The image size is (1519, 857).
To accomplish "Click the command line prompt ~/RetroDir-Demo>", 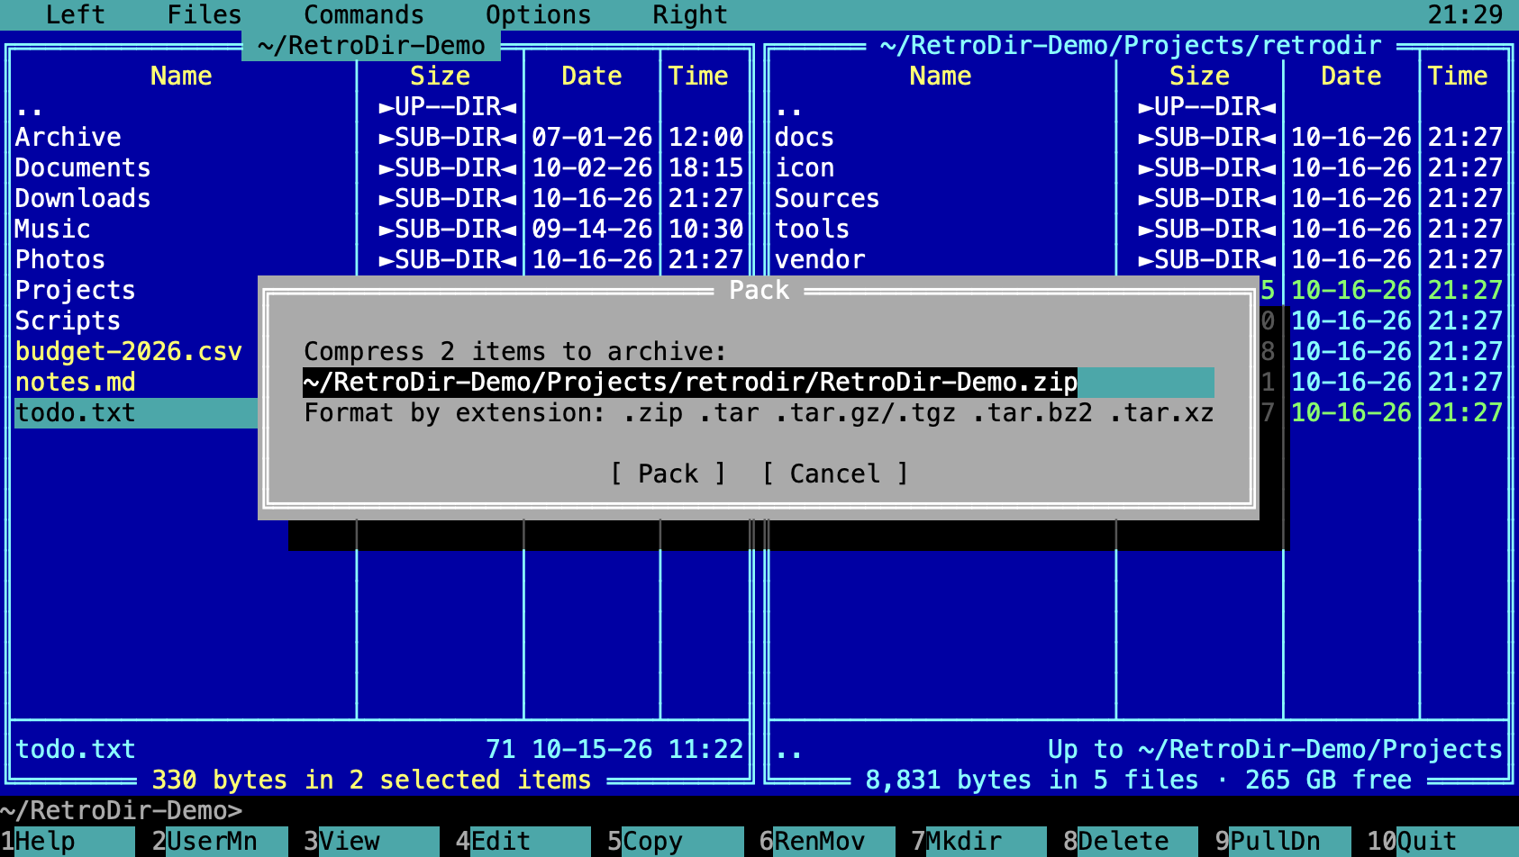I will tap(122, 810).
